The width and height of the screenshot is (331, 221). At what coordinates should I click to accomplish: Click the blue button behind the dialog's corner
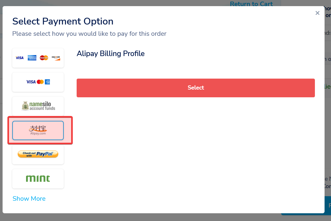[x=327, y=206]
